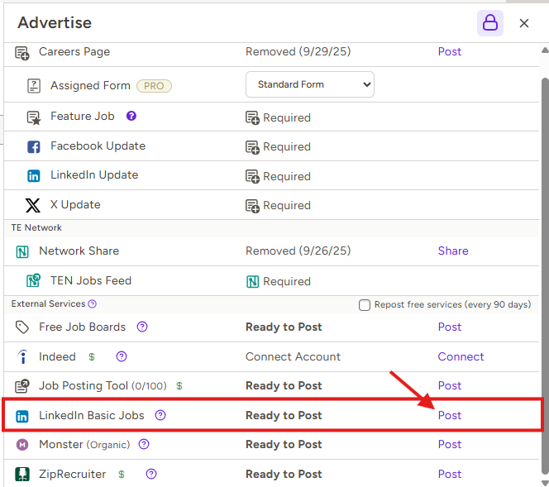Click 'TEN Jobs Feed' label text

click(91, 280)
